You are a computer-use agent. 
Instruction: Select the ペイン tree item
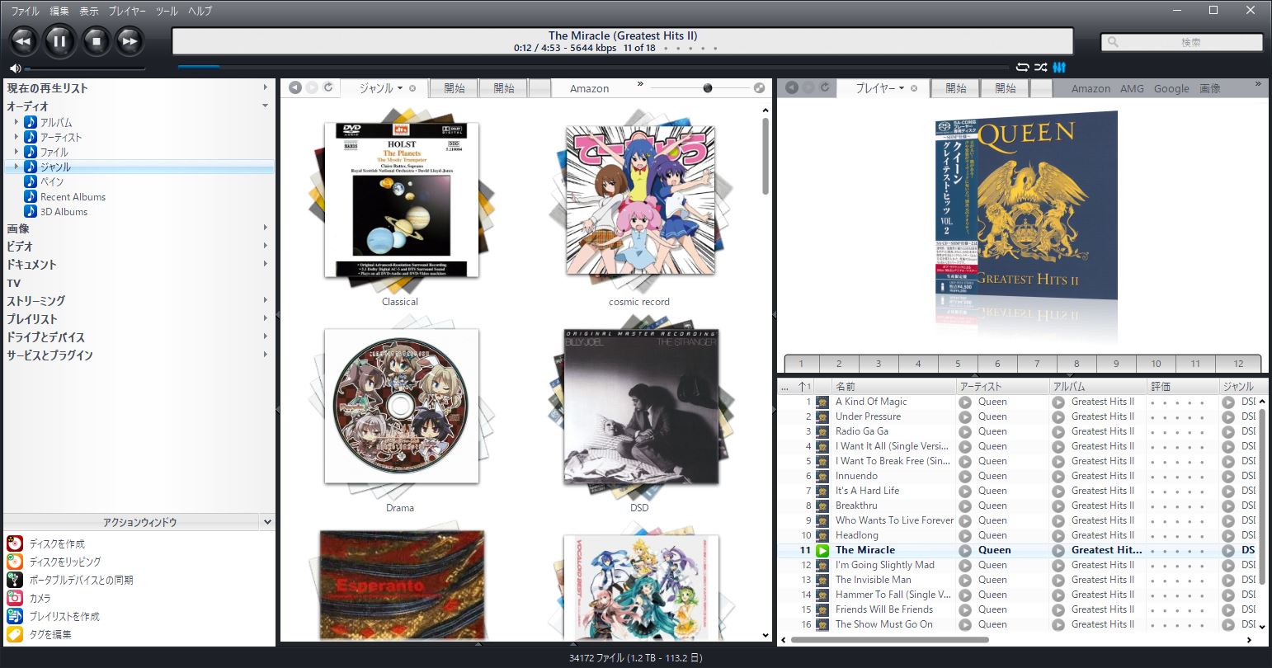pos(52,181)
